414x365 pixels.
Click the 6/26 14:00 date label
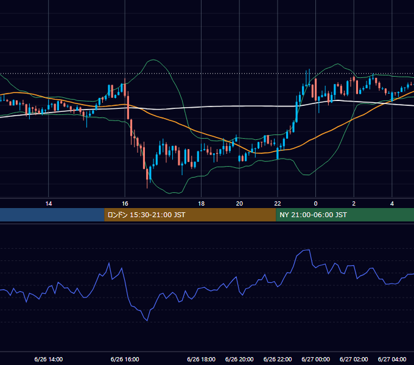click(x=49, y=359)
